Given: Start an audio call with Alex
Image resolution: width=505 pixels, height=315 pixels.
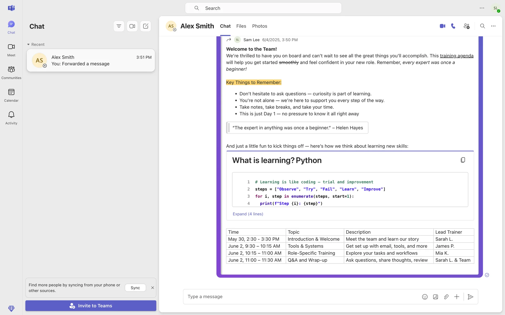Looking at the screenshot, I should (453, 26).
